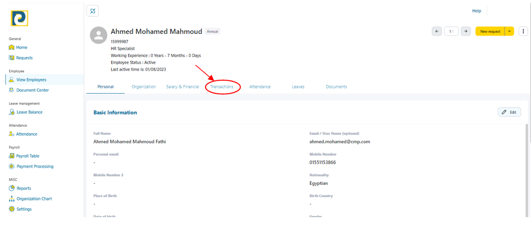Click the employee page number field
Screen dimensions: 531x236
[451, 31]
